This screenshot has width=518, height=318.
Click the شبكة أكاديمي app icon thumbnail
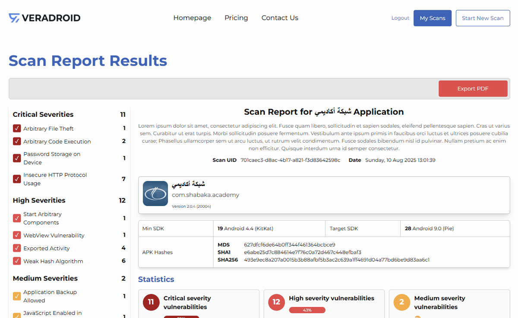click(155, 193)
